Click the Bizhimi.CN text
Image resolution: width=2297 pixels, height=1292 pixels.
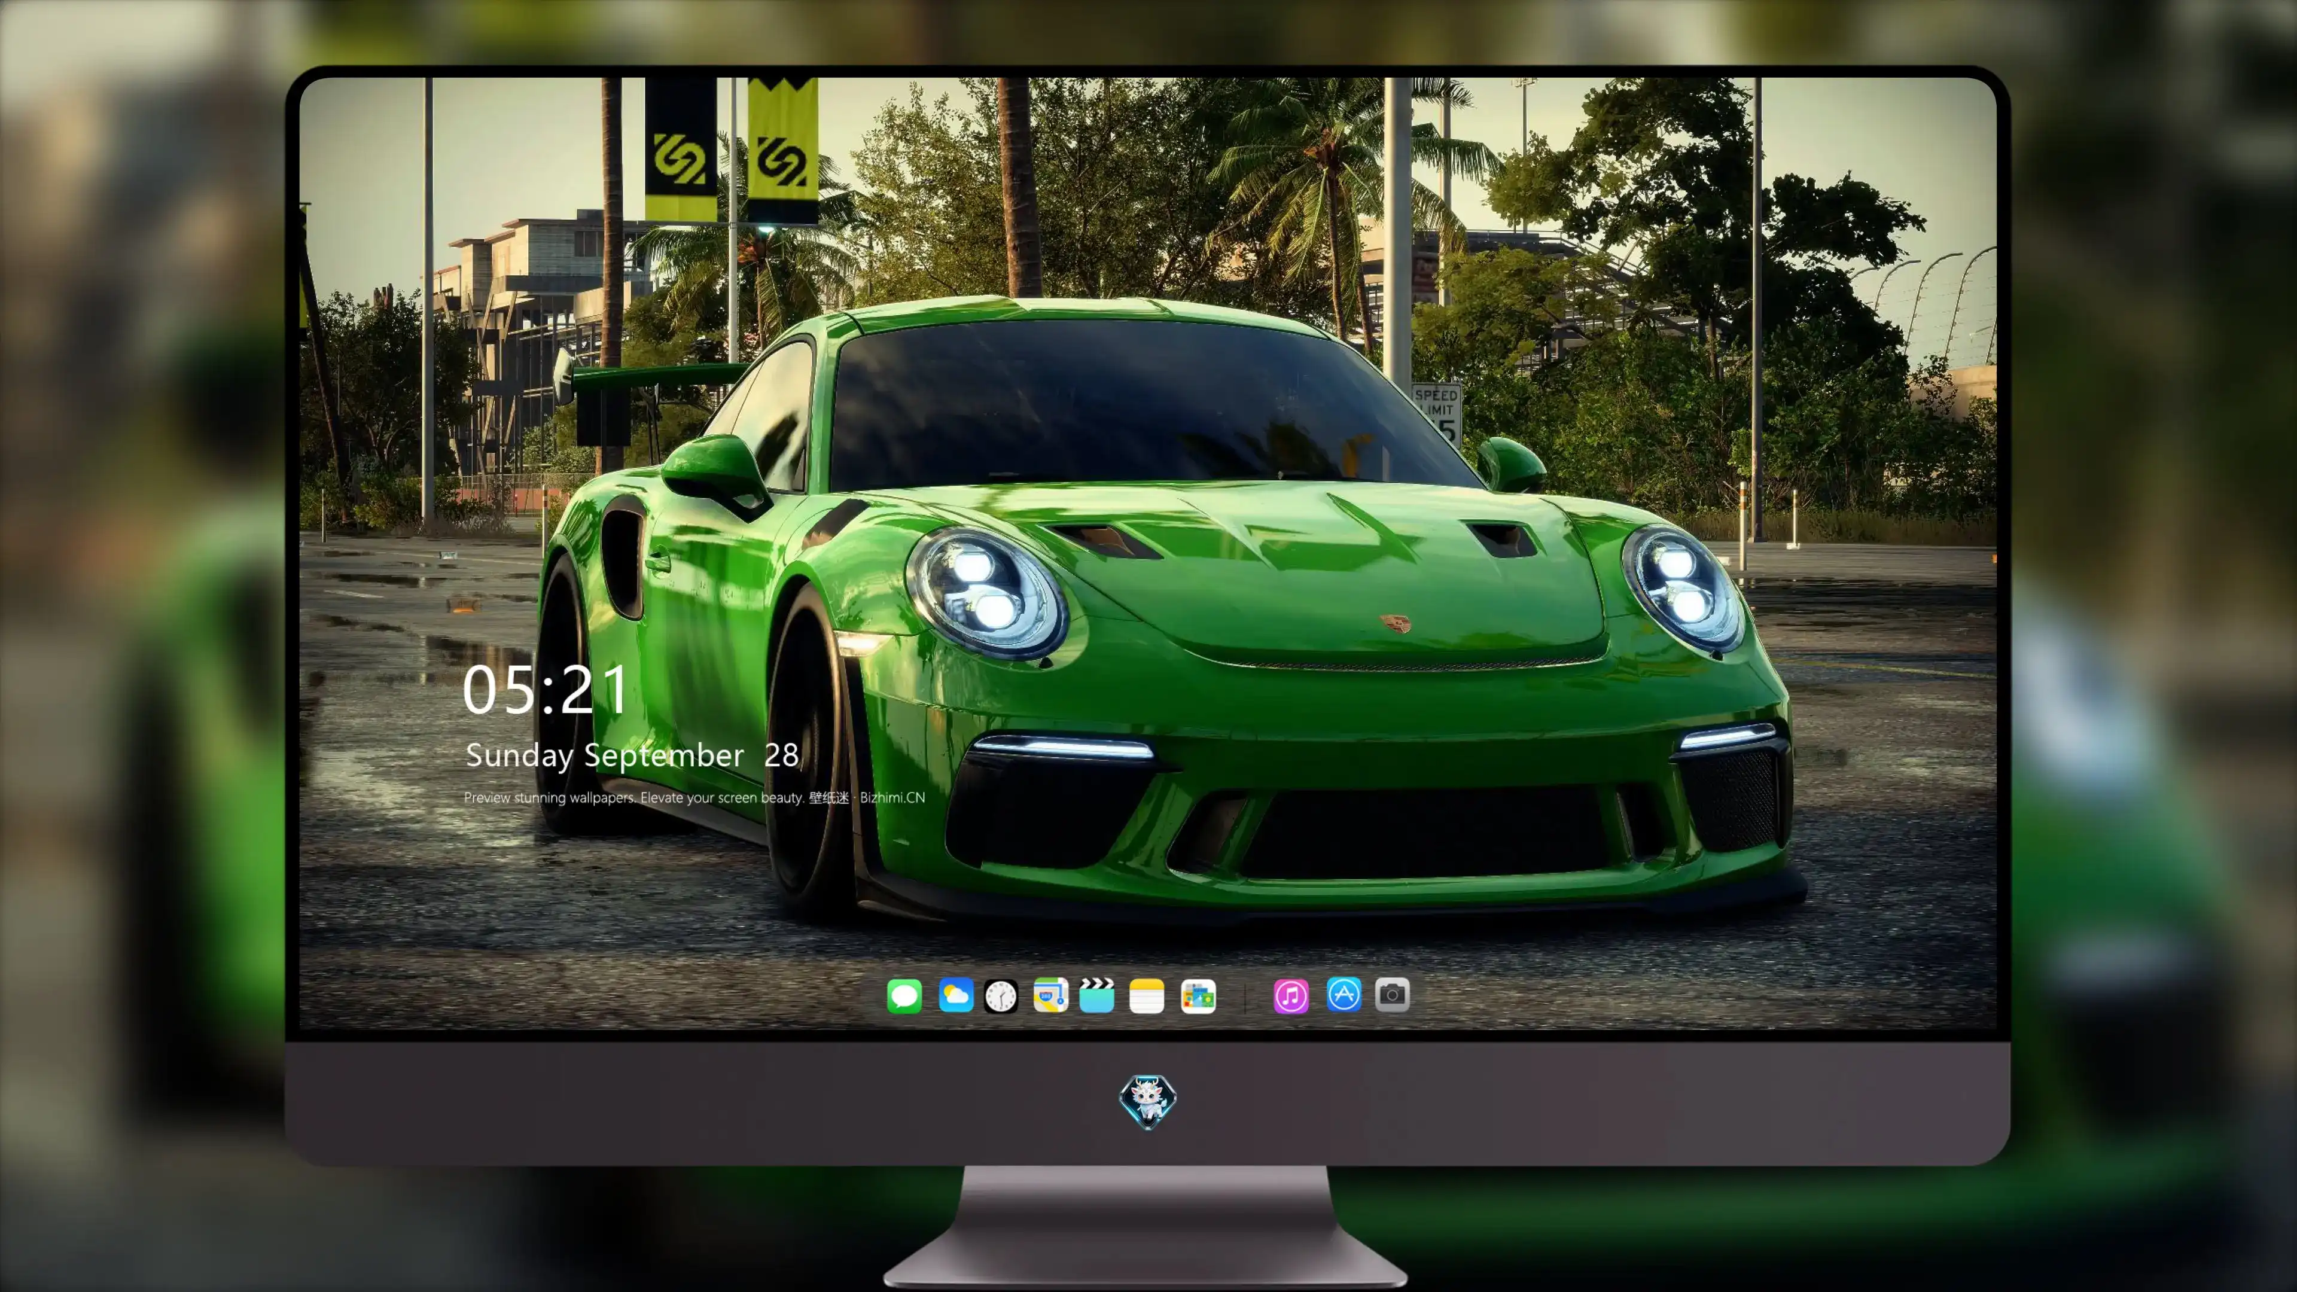[x=892, y=797]
